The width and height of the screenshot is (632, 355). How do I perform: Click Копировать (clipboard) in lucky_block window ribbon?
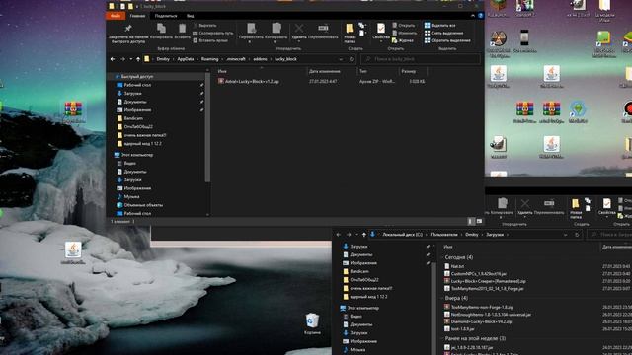coord(161,32)
